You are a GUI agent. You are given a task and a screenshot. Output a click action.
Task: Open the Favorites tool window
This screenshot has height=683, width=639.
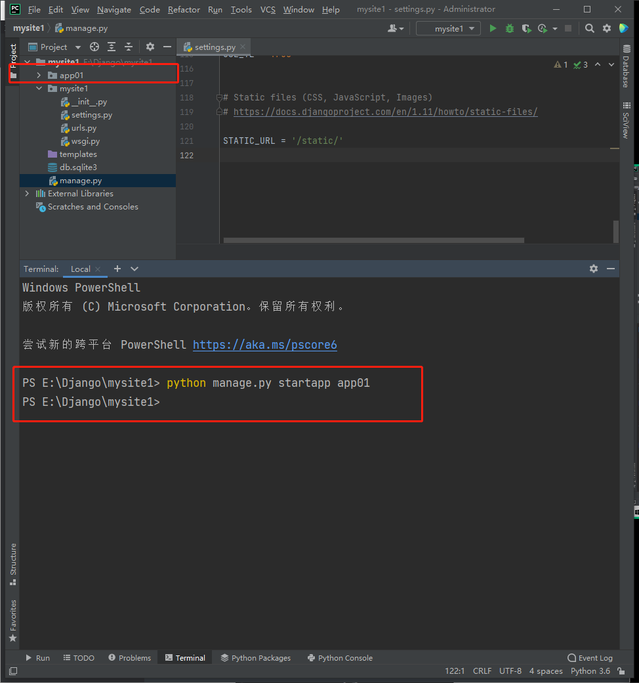pos(13,621)
